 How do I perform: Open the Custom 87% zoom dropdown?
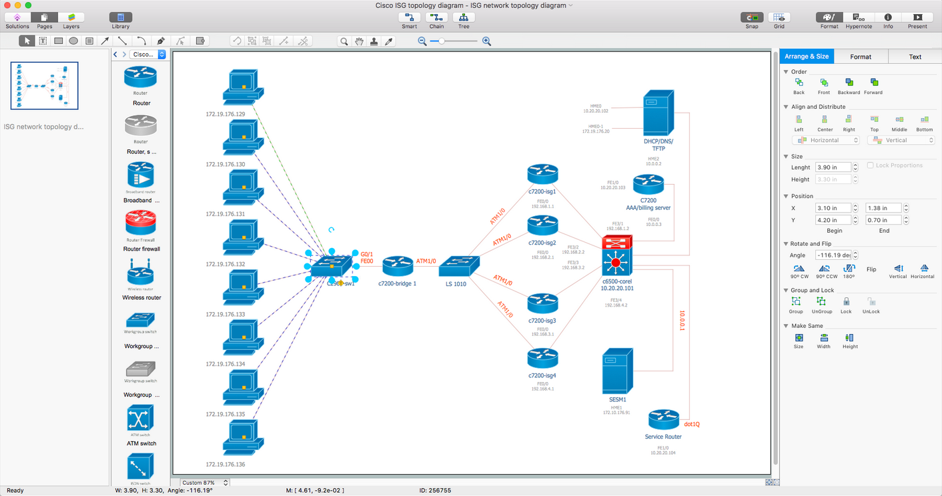coord(205,482)
